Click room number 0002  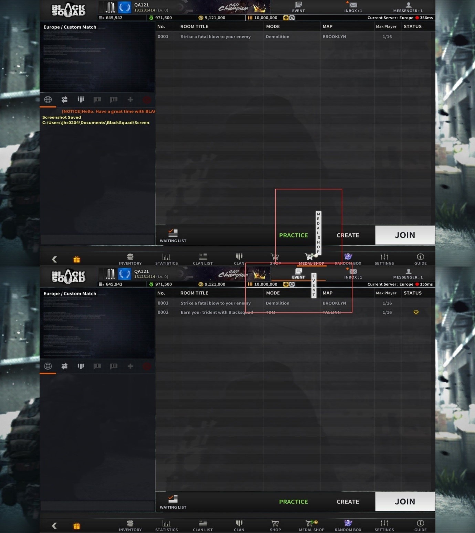[x=163, y=312]
